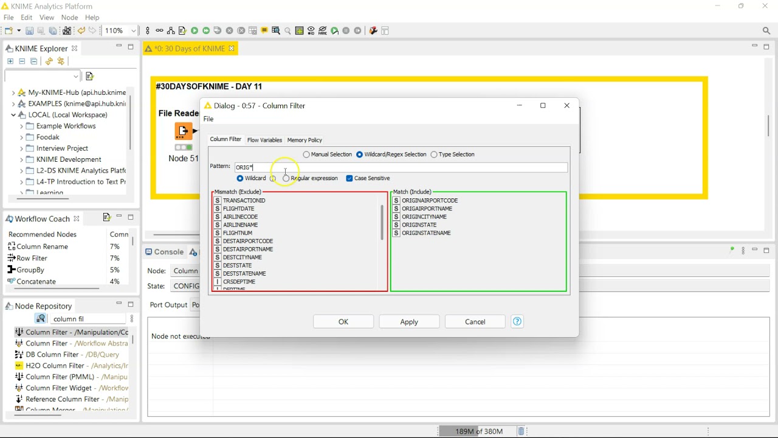Click the Apply button
The height and width of the screenshot is (438, 778).
(409, 322)
